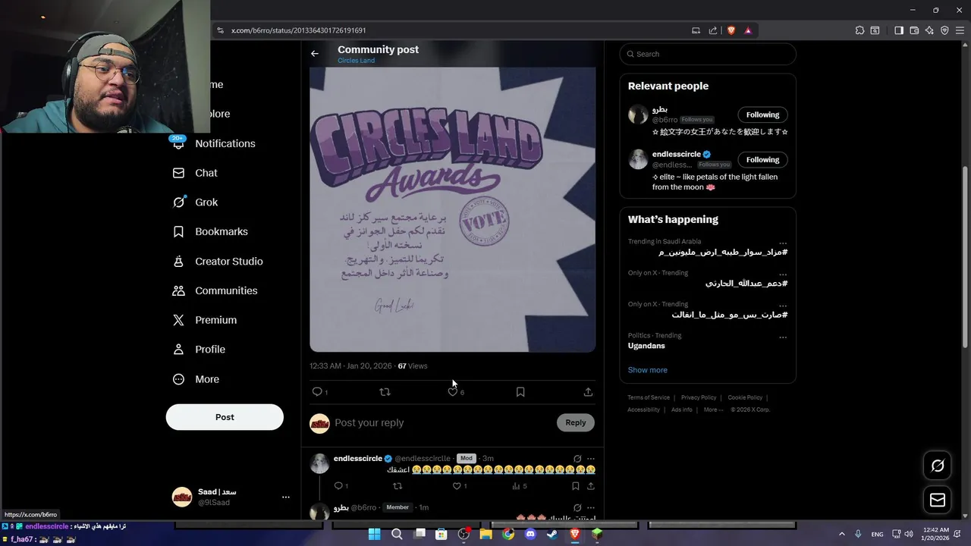The image size is (971, 546).
Task: Click the Post button in sidebar
Action: pyautogui.click(x=225, y=417)
